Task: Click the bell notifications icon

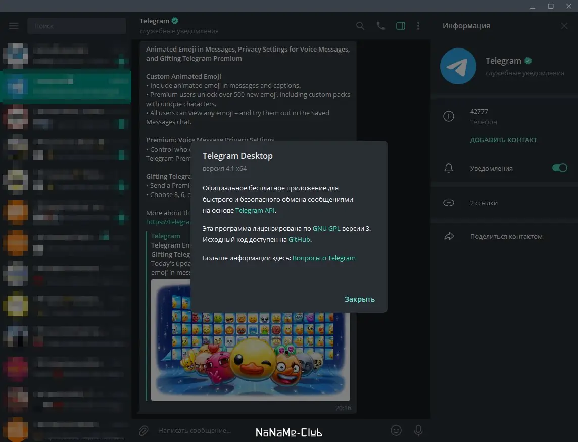Action: (x=448, y=168)
